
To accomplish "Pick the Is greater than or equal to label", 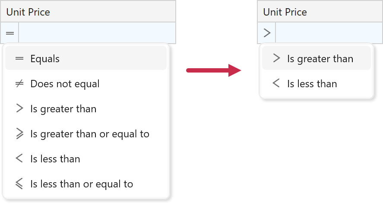I will click(x=90, y=134).
